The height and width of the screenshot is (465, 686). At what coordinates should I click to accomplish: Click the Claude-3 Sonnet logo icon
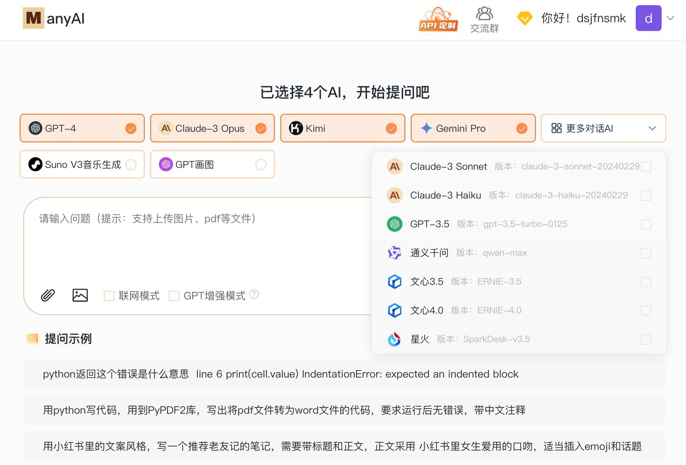(395, 166)
